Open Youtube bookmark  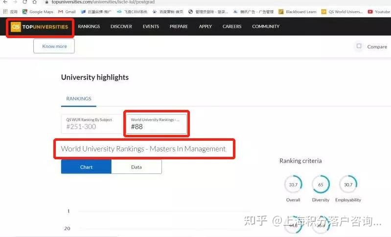tap(379, 12)
